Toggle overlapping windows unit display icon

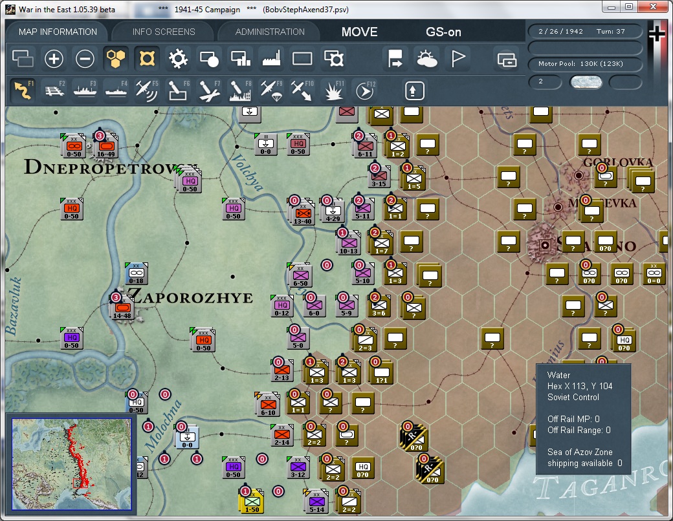[23, 59]
